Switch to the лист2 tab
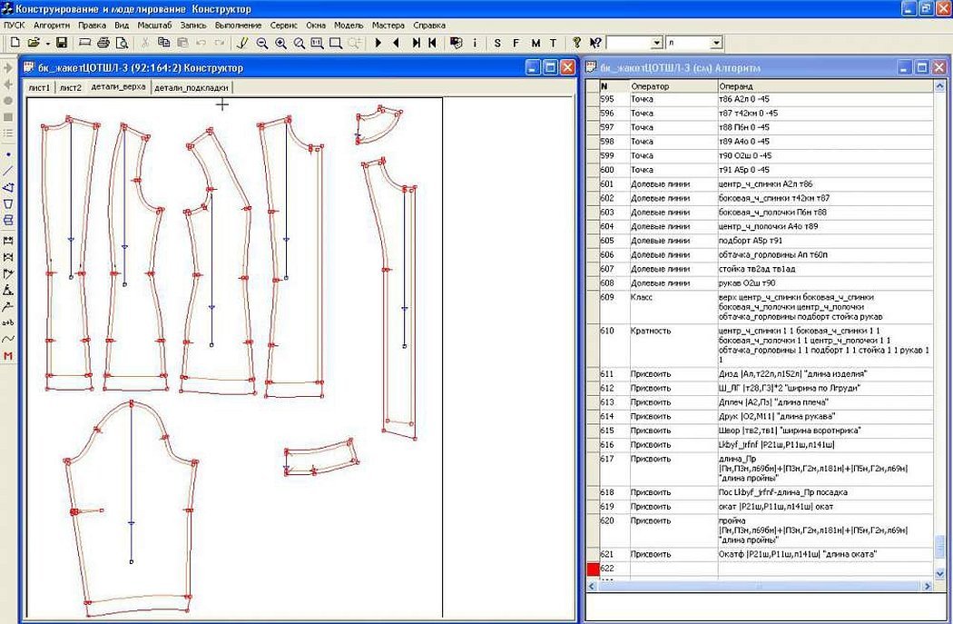Viewport: 953px width, 624px height. (x=71, y=87)
